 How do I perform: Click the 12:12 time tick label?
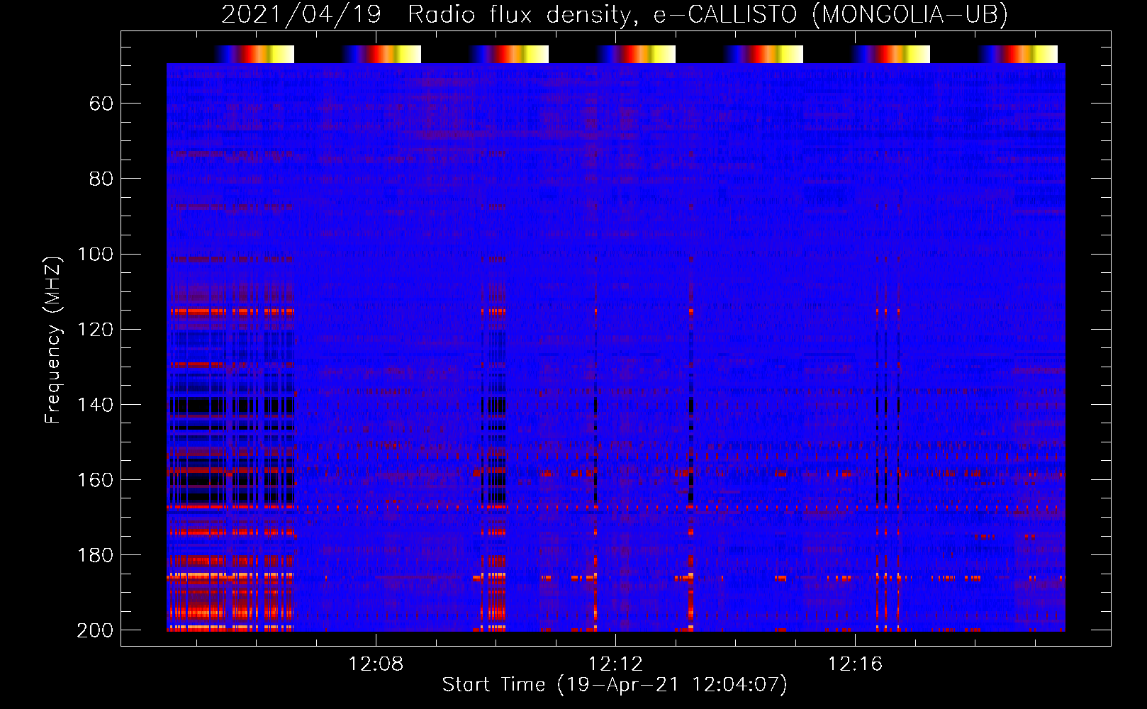tap(616, 664)
